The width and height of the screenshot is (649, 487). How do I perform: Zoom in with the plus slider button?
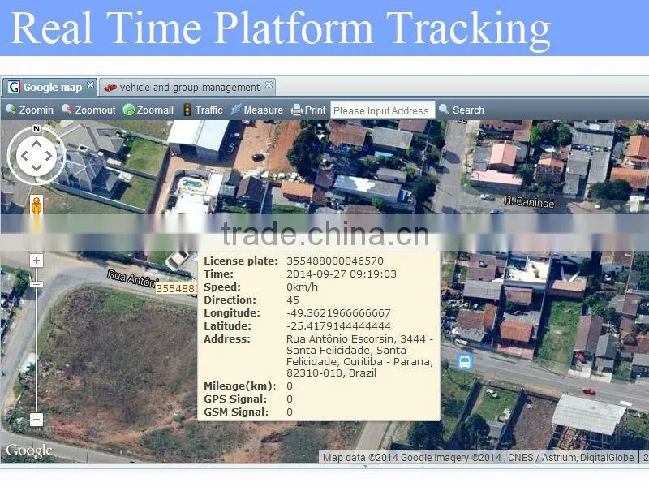[37, 261]
